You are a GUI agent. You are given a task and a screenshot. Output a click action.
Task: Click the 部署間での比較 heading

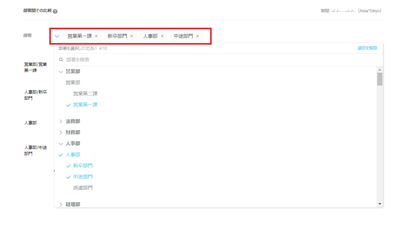tap(38, 11)
